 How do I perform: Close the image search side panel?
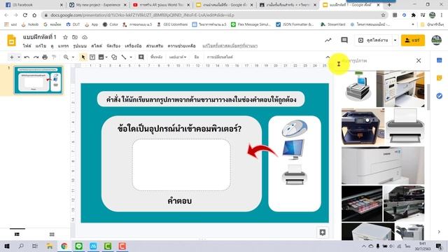419,61
